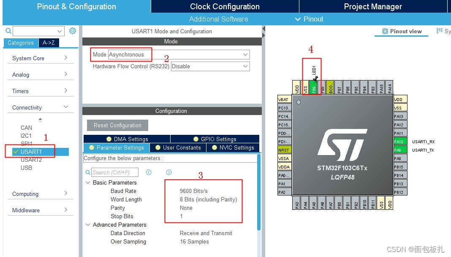Click the Over Sampling value 16 Samples
This screenshot has height=257, width=451.
[194, 241]
